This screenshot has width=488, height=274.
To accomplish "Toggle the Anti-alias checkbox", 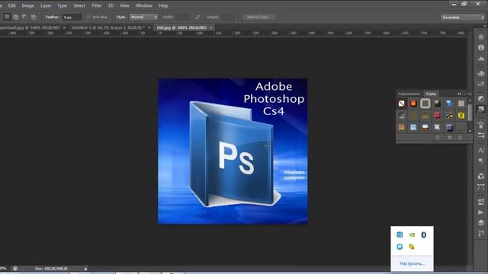I will point(88,17).
